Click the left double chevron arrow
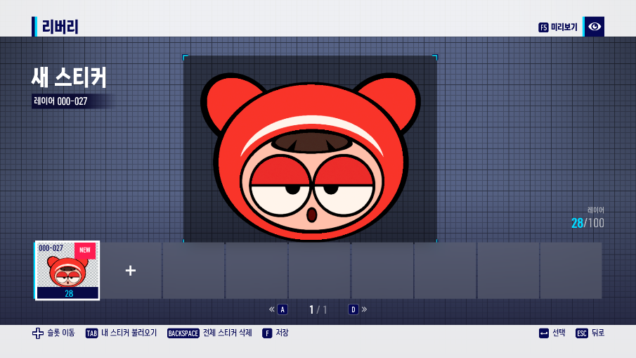 (272, 309)
